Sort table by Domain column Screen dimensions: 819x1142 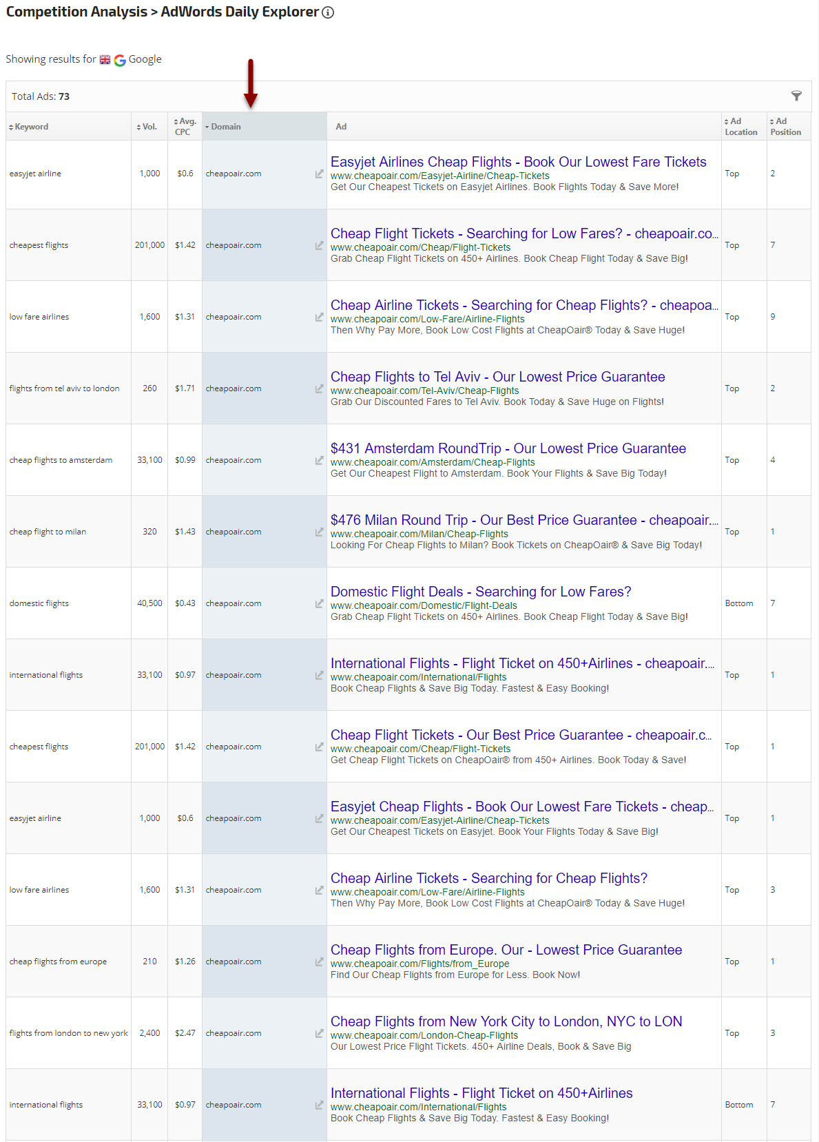click(x=222, y=127)
